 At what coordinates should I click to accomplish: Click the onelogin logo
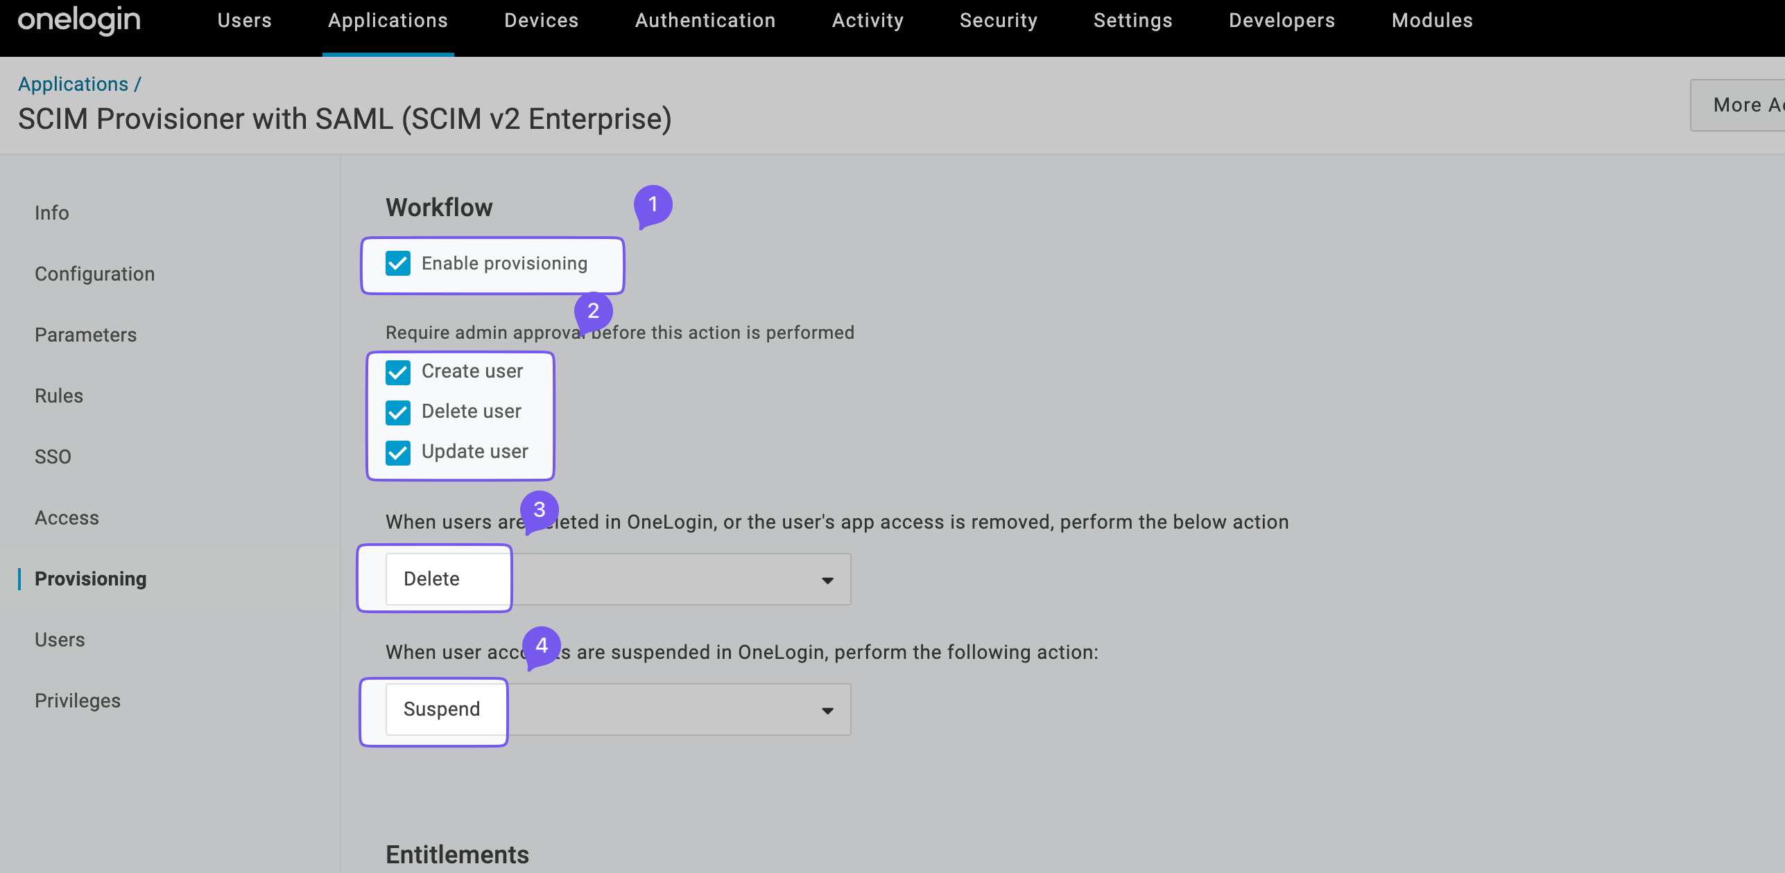pyautogui.click(x=78, y=20)
